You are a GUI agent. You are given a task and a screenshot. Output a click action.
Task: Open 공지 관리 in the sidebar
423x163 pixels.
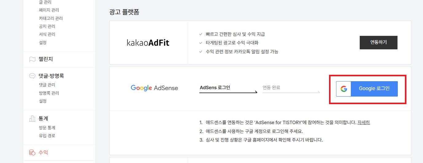click(x=47, y=26)
